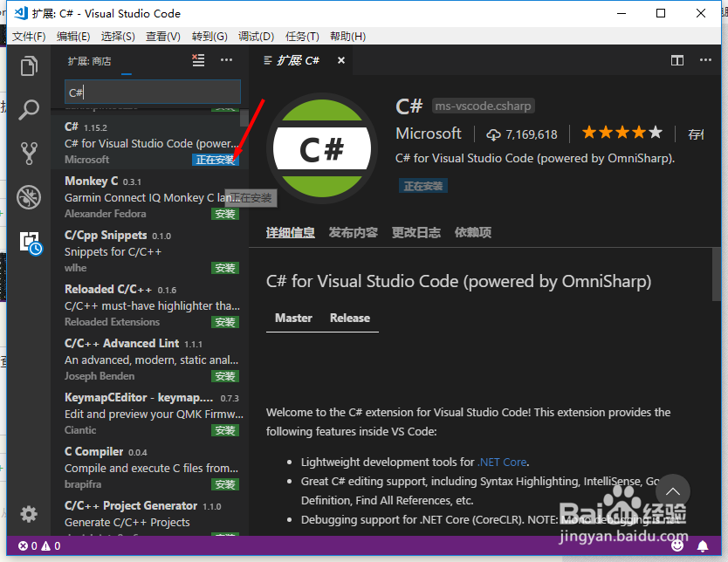Click the Master table header
Viewport: 728px width, 562px height.
293,318
